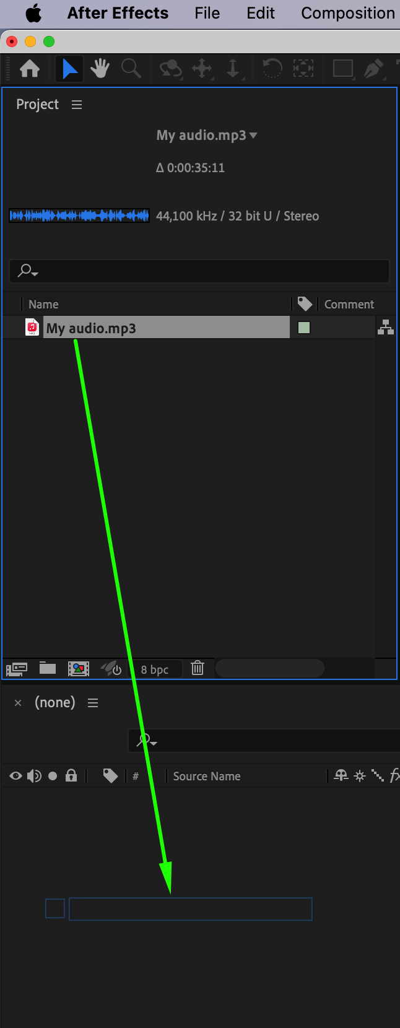
Task: Select the Pen tool
Action: click(373, 69)
